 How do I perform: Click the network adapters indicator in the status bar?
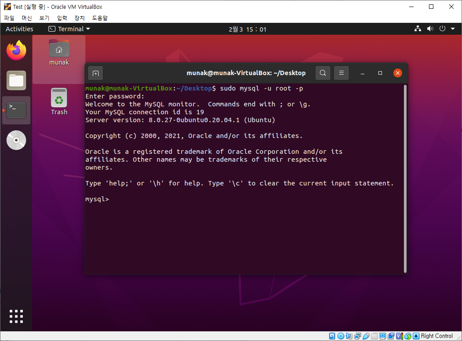coord(357,336)
